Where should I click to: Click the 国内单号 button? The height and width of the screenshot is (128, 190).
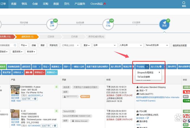[172, 67]
